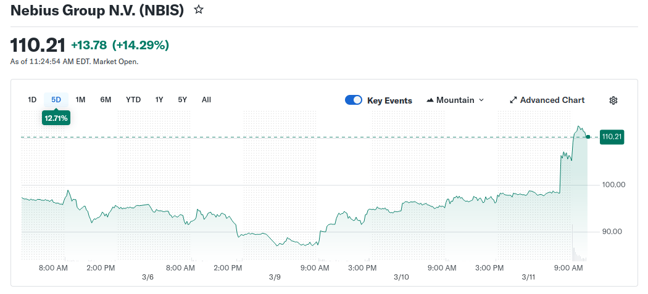Image resolution: width=648 pixels, height=294 pixels.
Task: Click the mountain chart type icon
Action: pos(430,100)
